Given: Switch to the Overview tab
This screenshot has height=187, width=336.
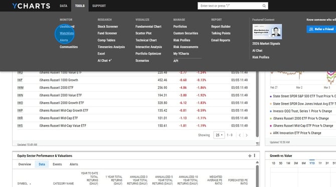Looking at the screenshot, I should (x=25, y=164).
